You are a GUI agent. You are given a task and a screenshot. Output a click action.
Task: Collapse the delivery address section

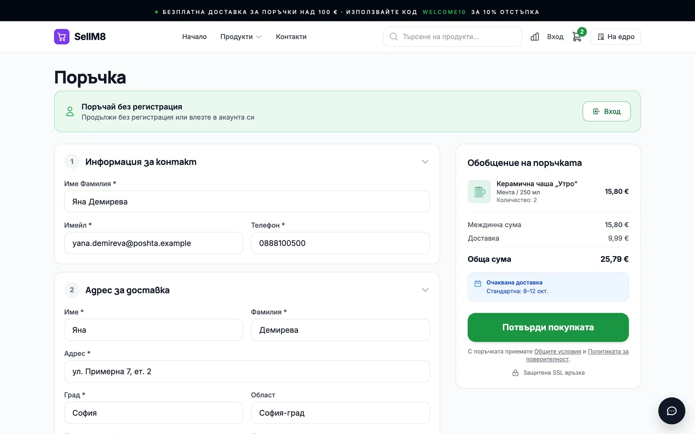pos(425,290)
